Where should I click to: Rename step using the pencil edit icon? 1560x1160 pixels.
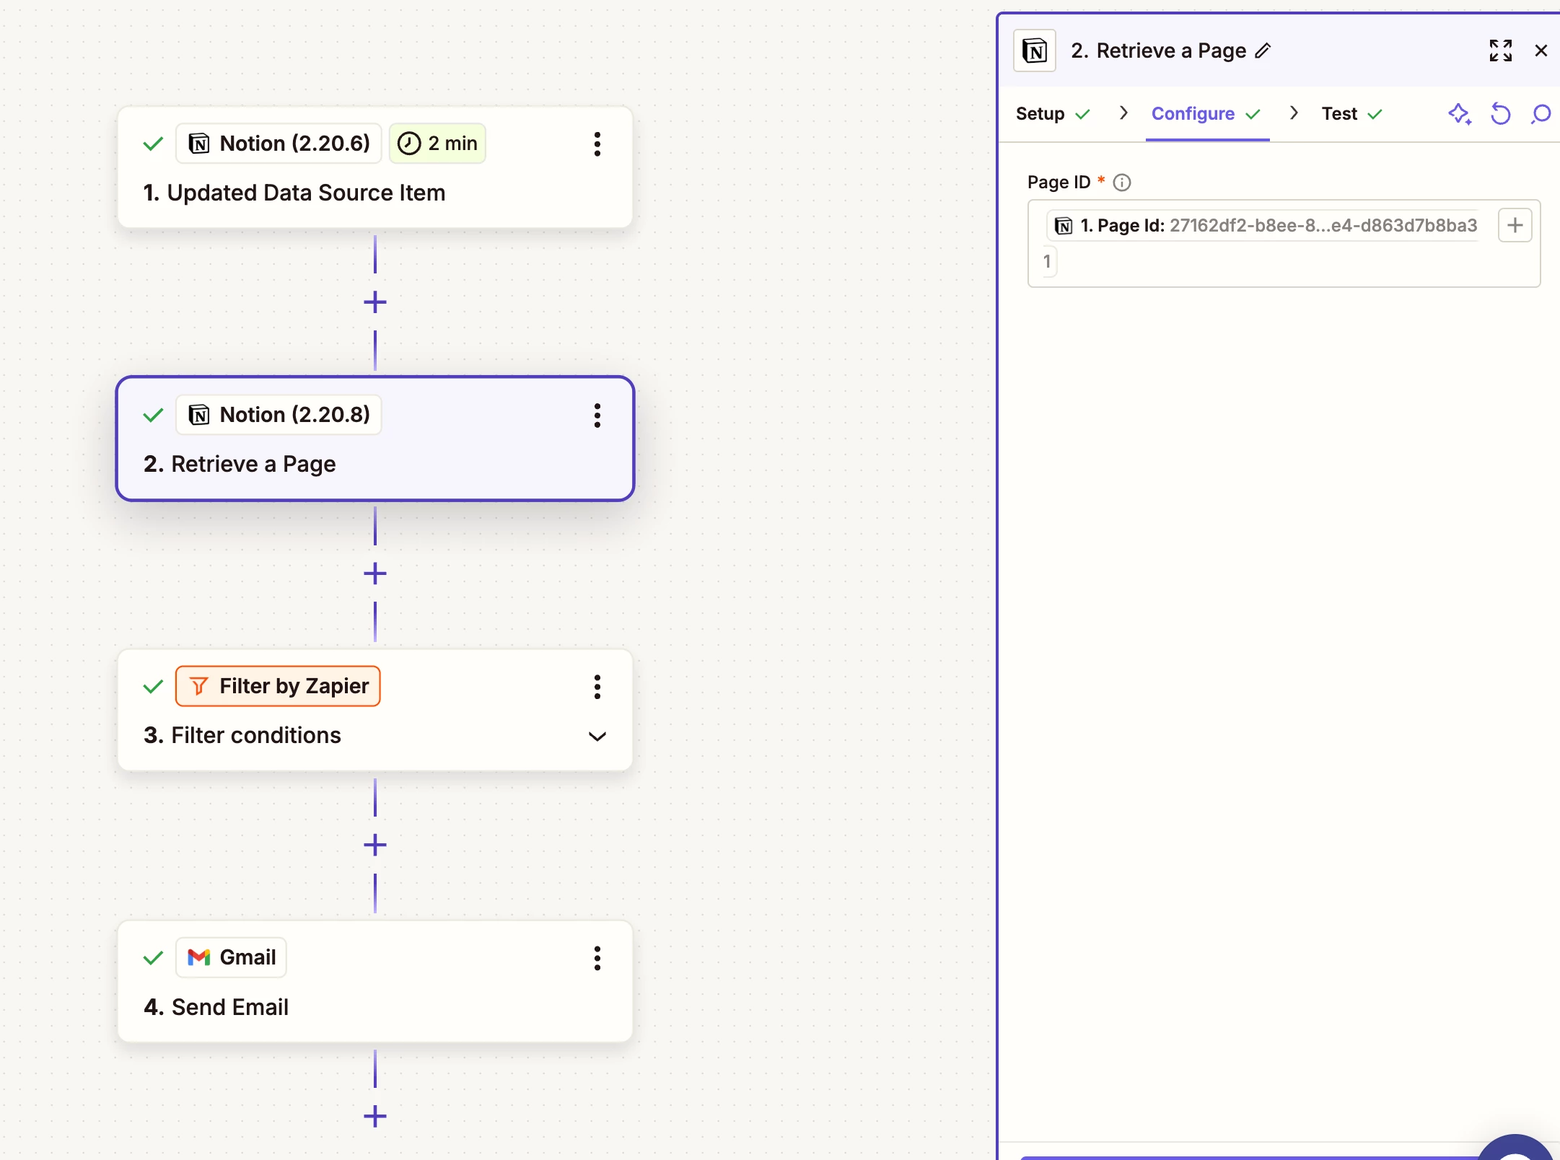pyautogui.click(x=1263, y=50)
